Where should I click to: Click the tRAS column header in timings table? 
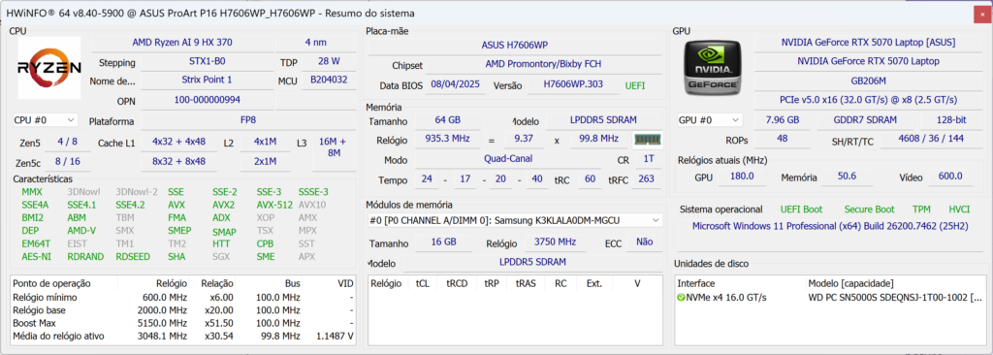(x=526, y=283)
